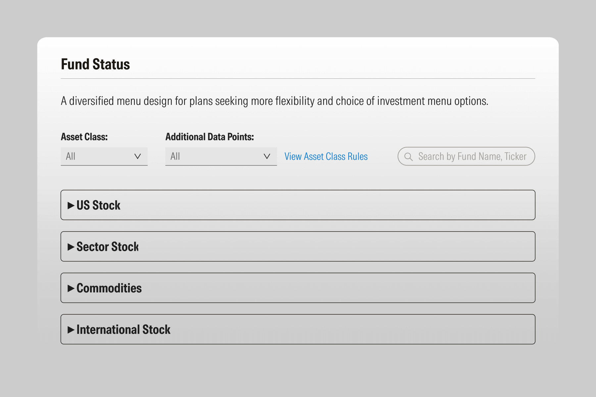Open the Asset Class dropdown
Viewport: 596px width, 397px height.
pyautogui.click(x=104, y=156)
